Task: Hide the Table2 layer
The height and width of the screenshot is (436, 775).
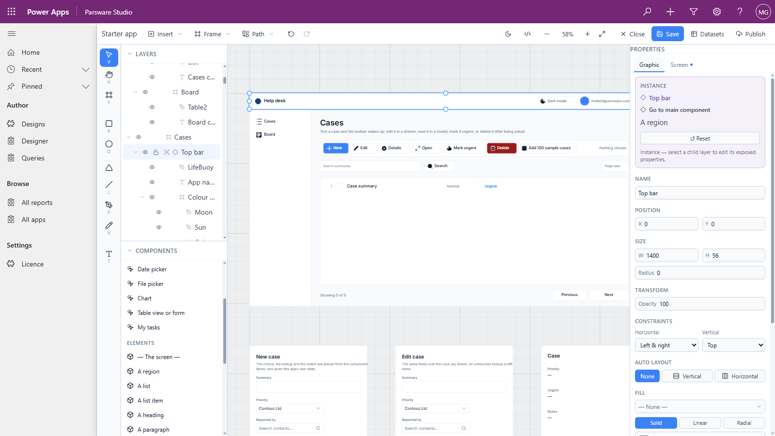Action: [x=152, y=107]
